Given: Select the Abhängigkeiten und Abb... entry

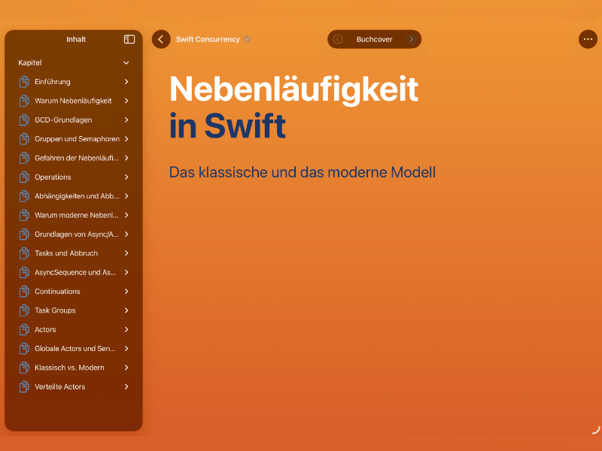Looking at the screenshot, I should click(x=74, y=196).
